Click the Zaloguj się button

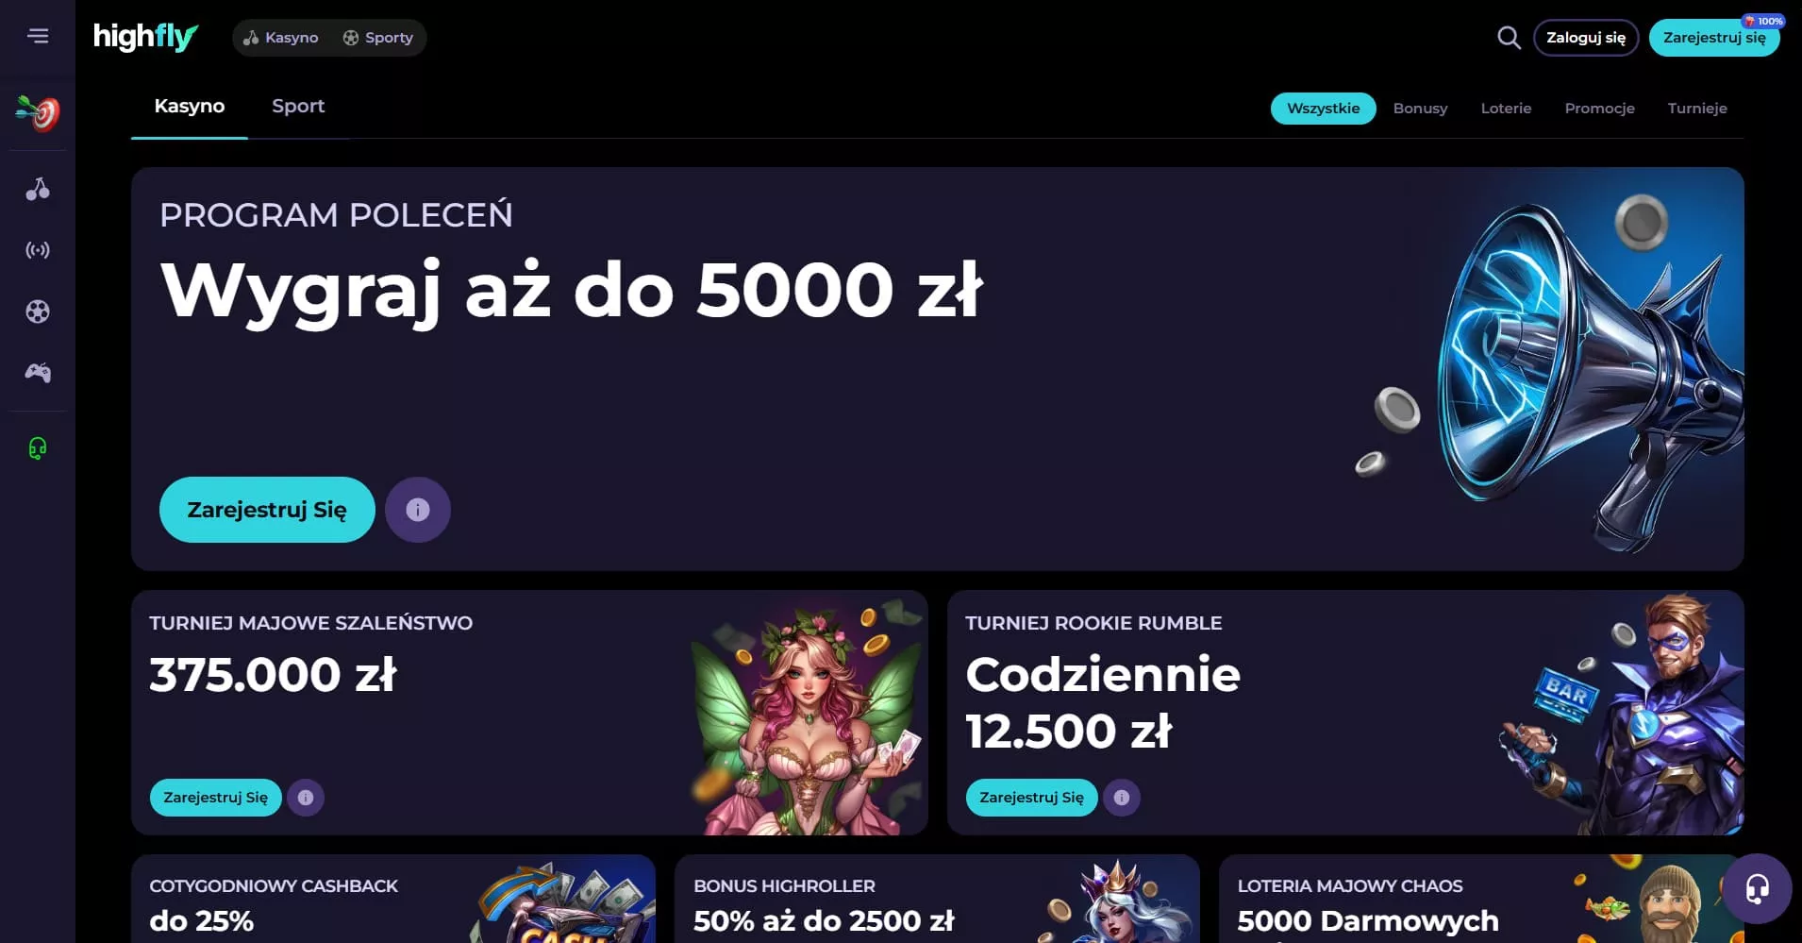click(x=1586, y=38)
